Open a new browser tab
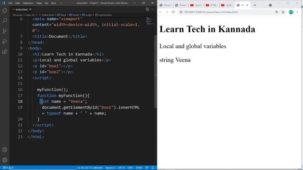This screenshot has width=303, height=170. 255,5
